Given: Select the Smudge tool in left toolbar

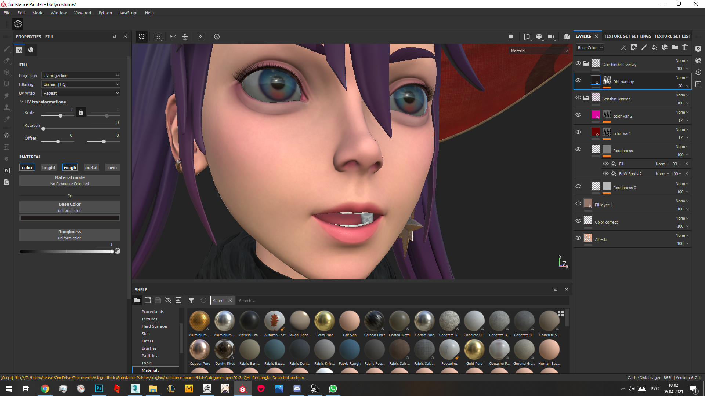Looking at the screenshot, I should pos(7,96).
